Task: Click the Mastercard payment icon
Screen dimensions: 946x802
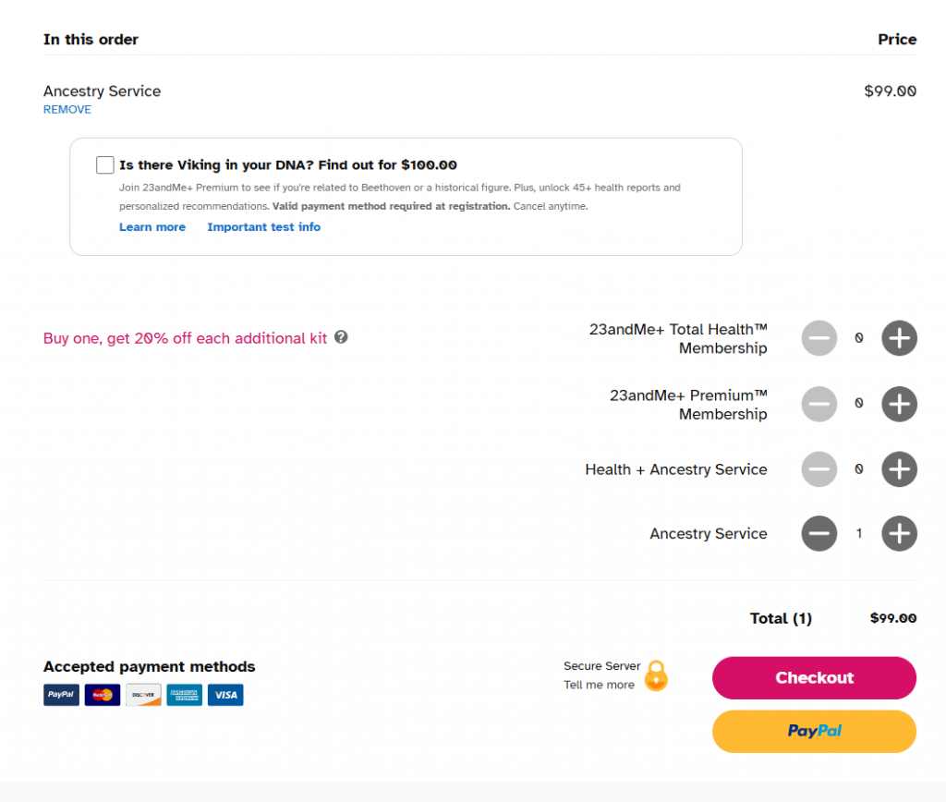Action: tap(103, 695)
